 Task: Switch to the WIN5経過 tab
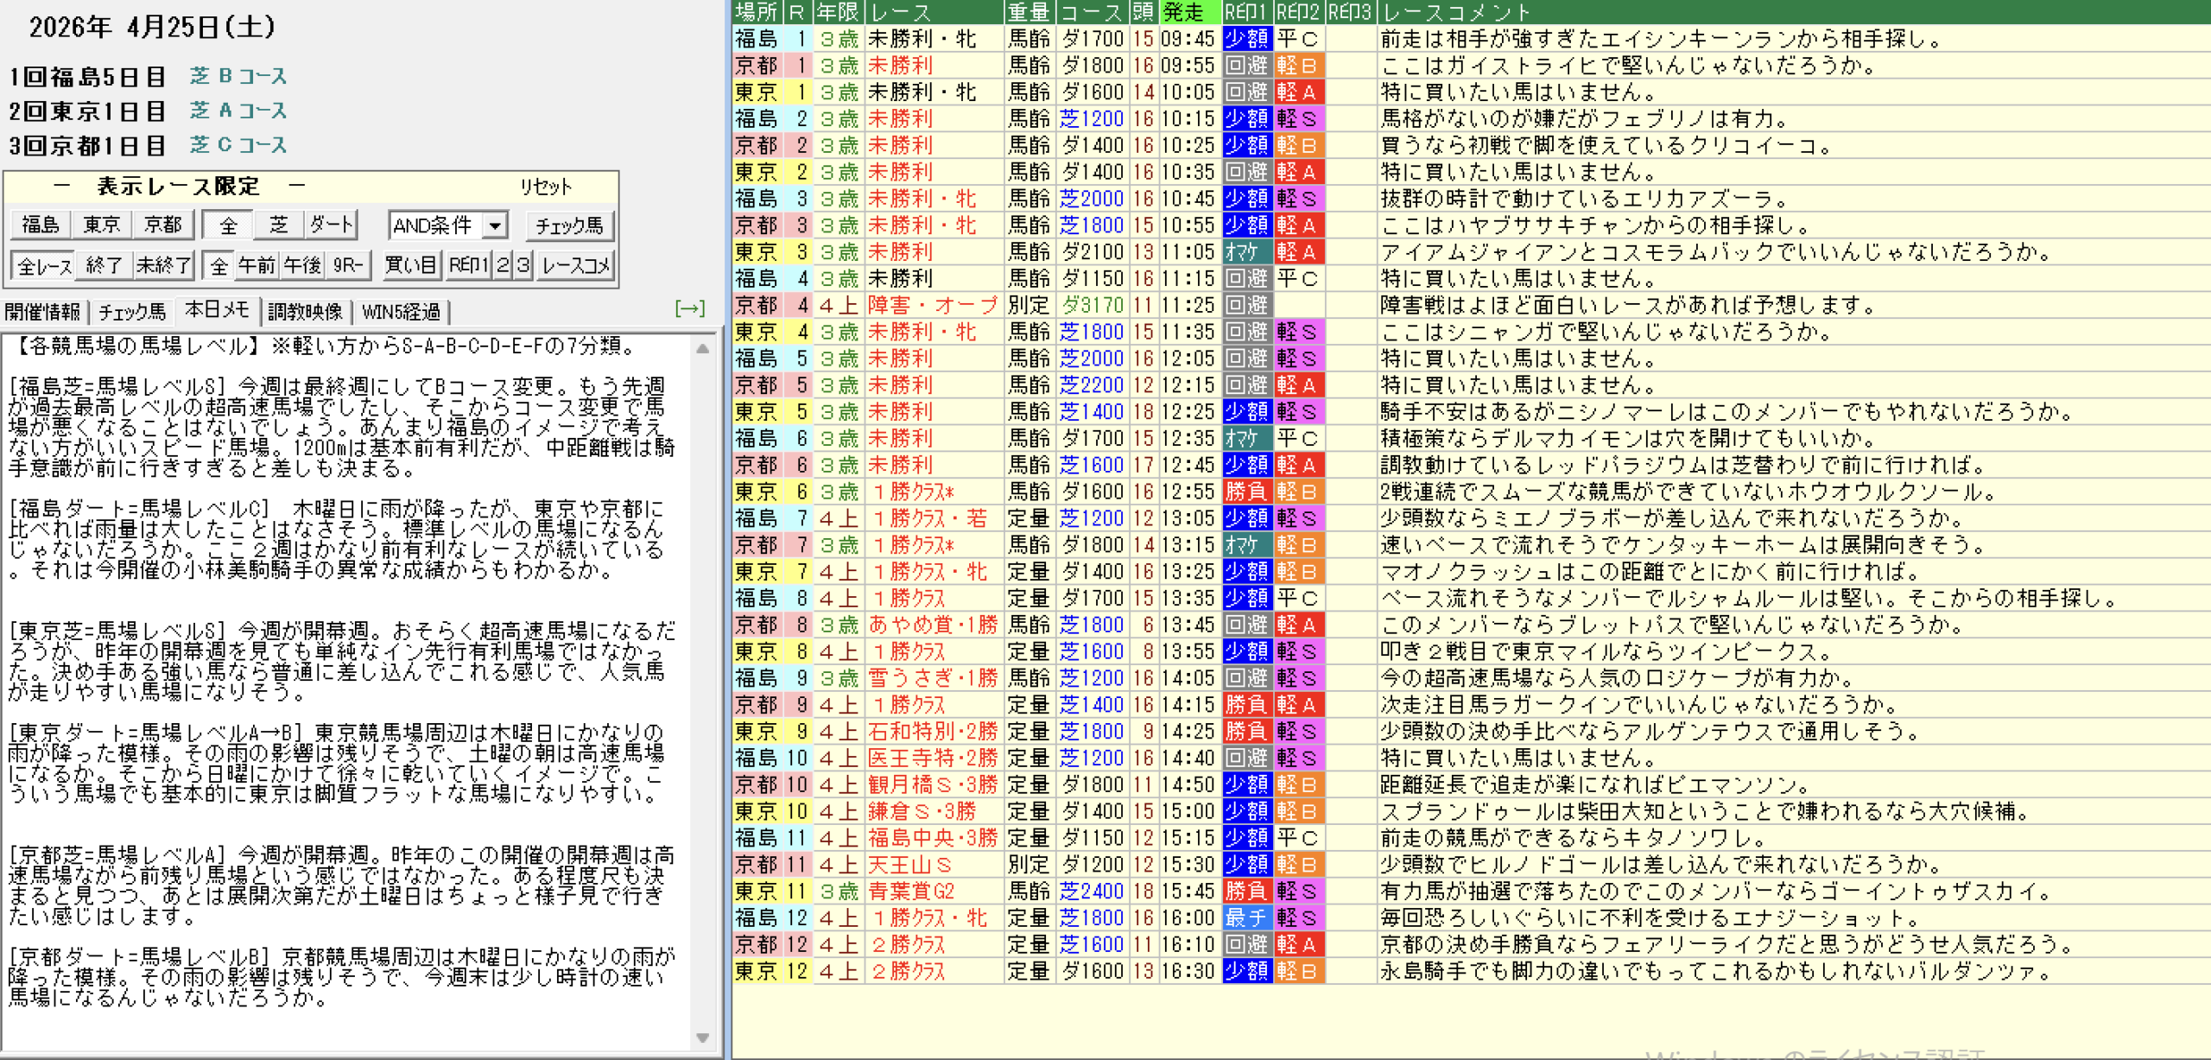tap(401, 312)
